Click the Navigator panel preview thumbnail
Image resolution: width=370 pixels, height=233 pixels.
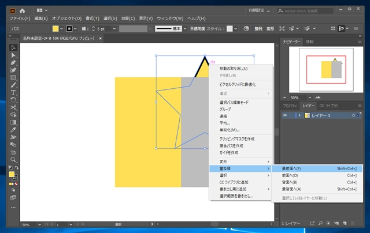click(326, 69)
